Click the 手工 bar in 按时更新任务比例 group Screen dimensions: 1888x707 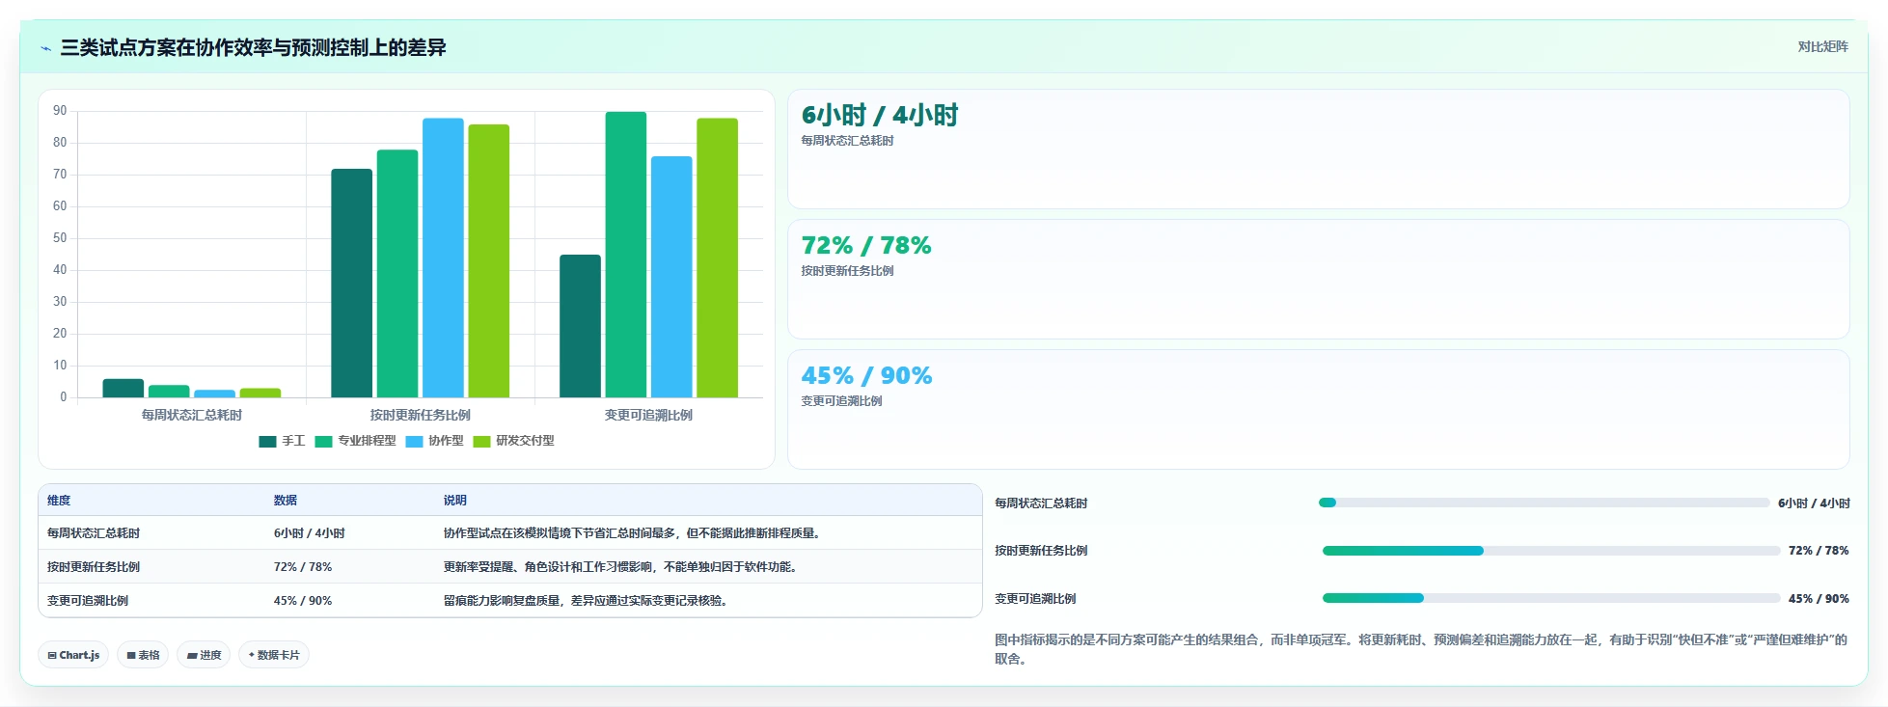pyautogui.click(x=351, y=284)
